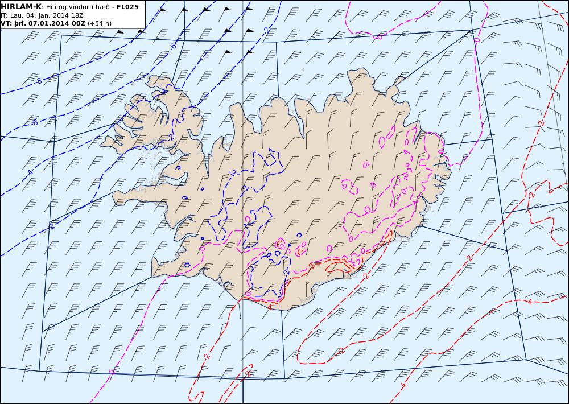
Task: Click the '-8' blue isotherm label
Action: [38, 81]
